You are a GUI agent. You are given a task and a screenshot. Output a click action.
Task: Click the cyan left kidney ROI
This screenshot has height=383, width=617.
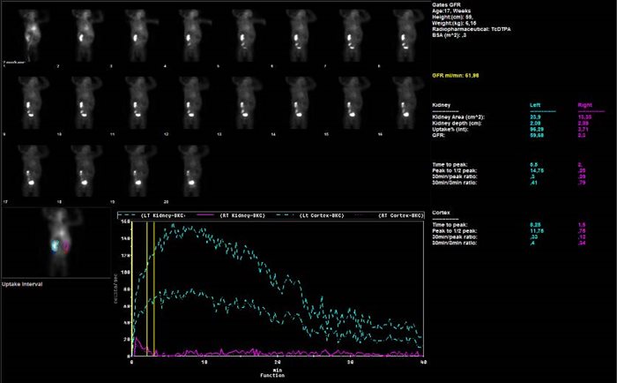point(55,246)
